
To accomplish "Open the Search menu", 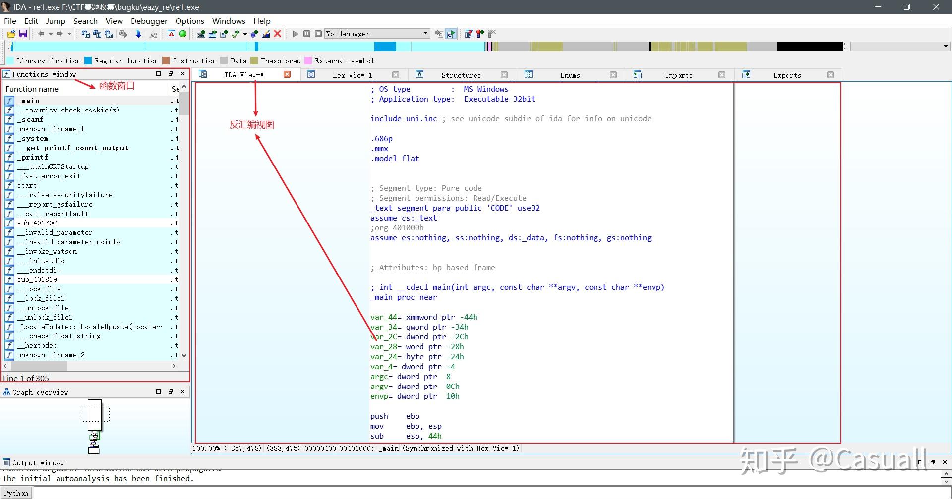I will (85, 21).
